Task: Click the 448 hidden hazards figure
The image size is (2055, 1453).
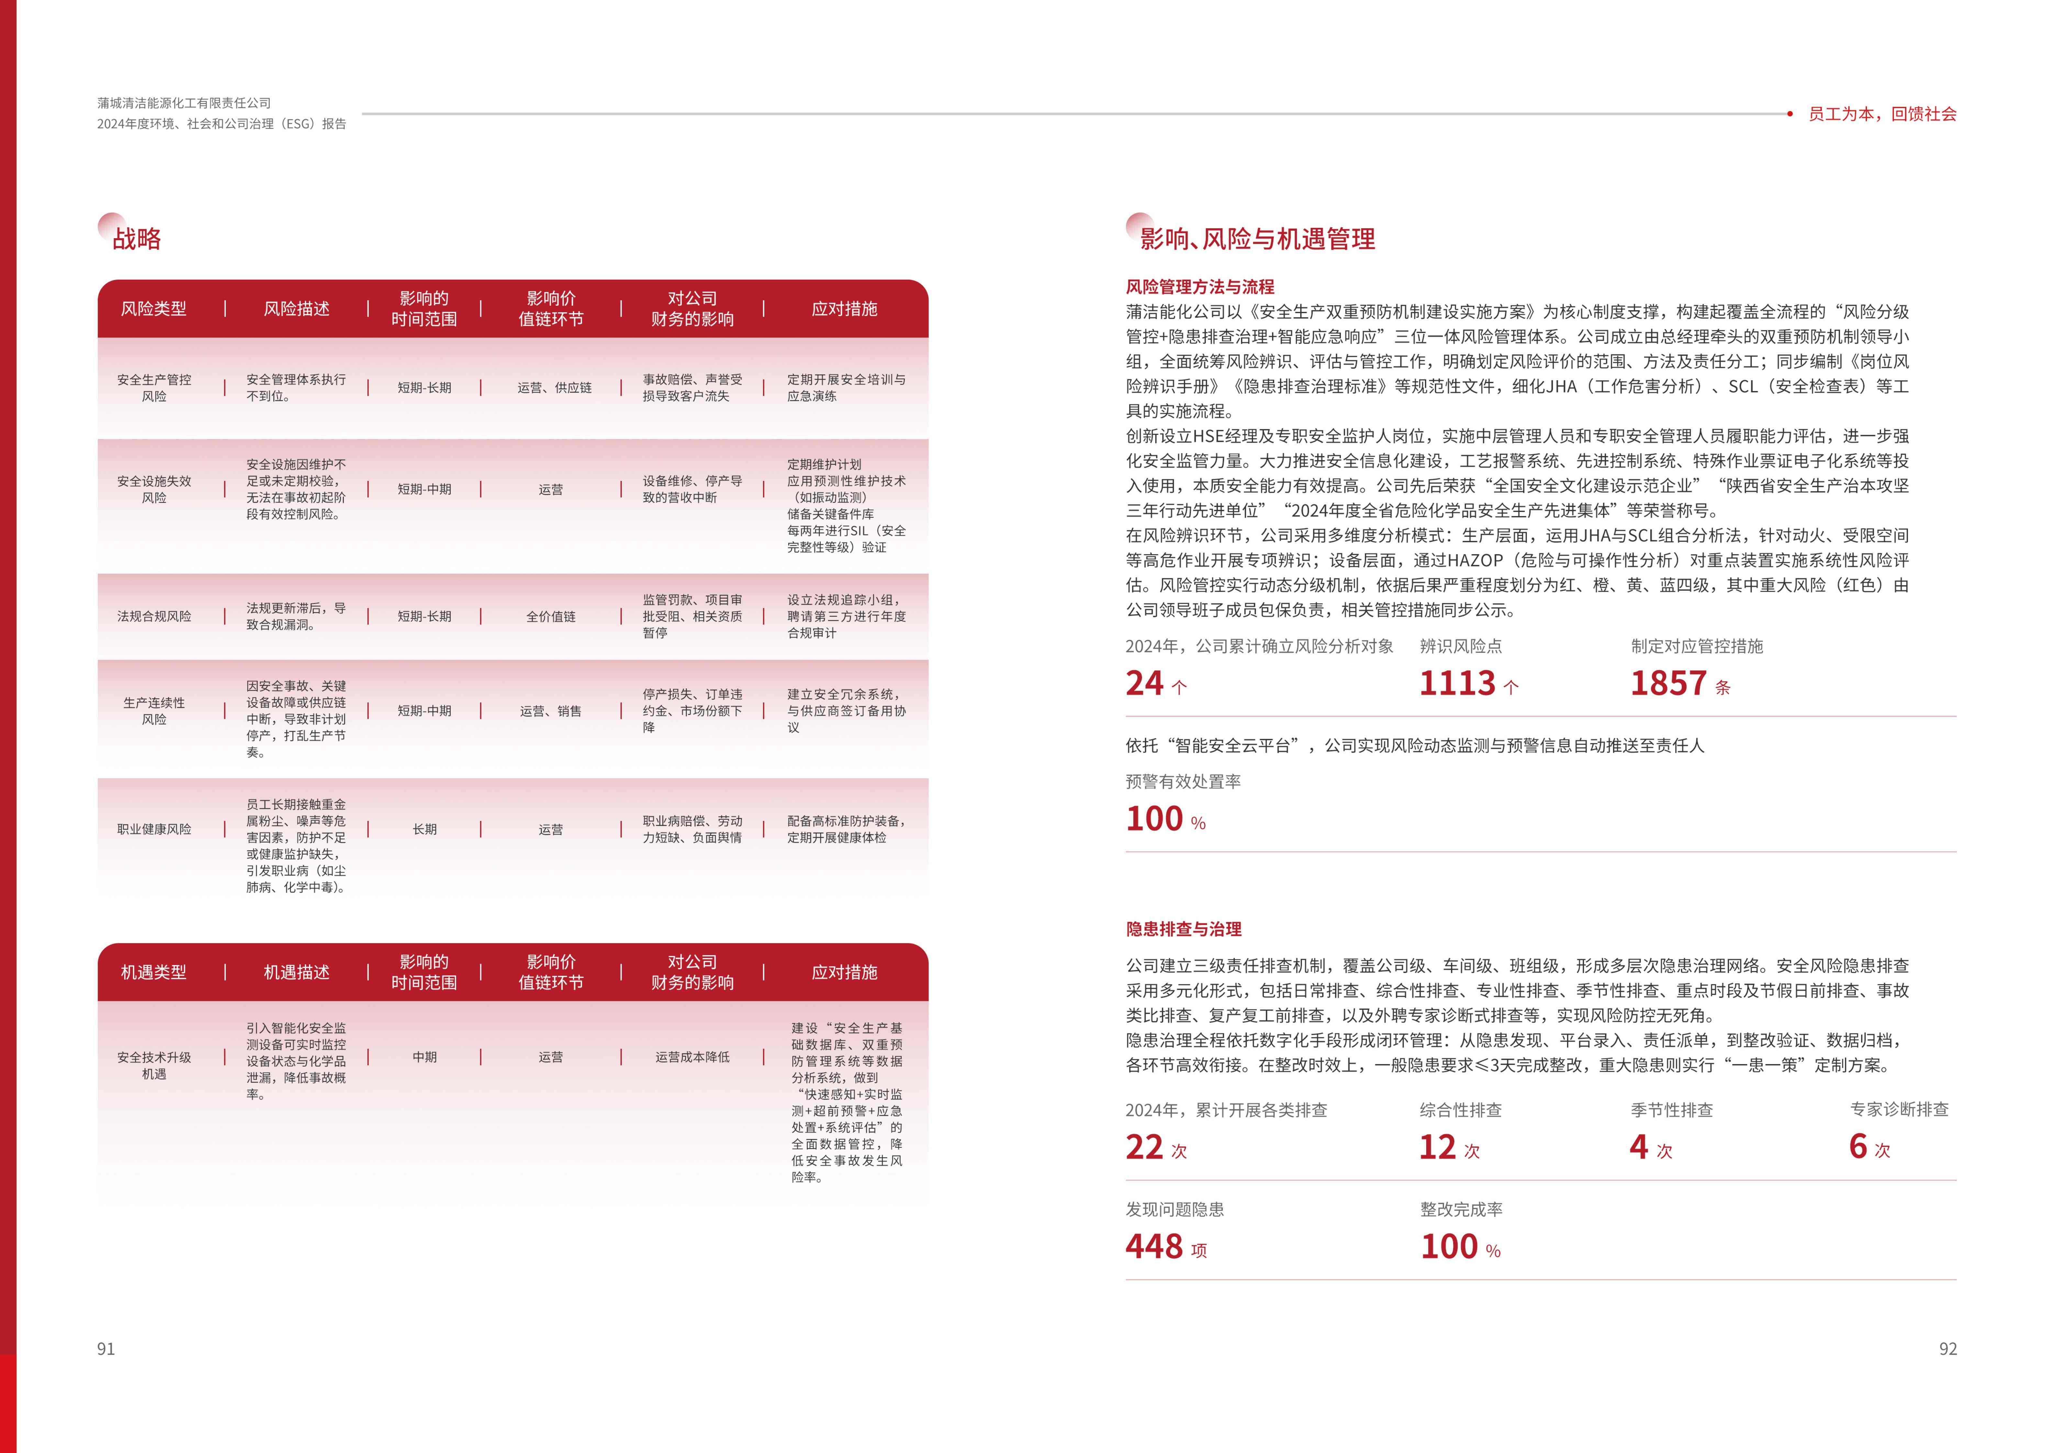Action: [1155, 1246]
